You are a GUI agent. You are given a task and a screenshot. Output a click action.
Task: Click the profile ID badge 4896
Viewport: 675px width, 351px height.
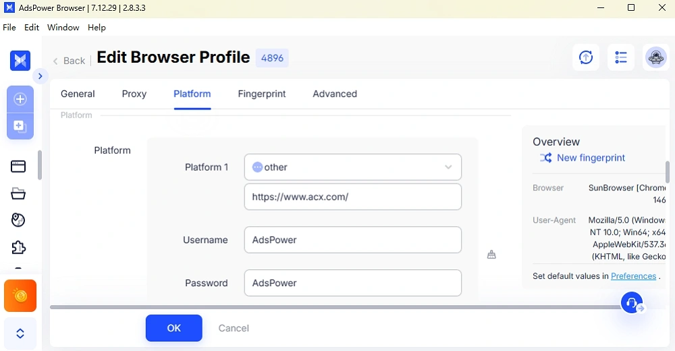pos(272,58)
